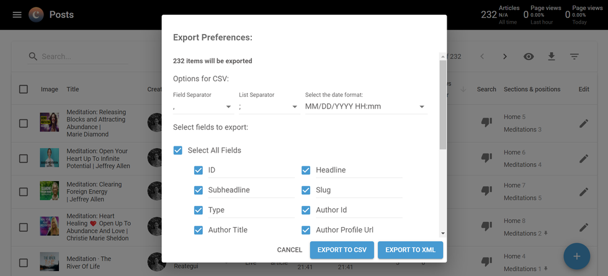Expand the List Separator dropdown
Viewport: 608px width, 276px height.
tap(269, 107)
